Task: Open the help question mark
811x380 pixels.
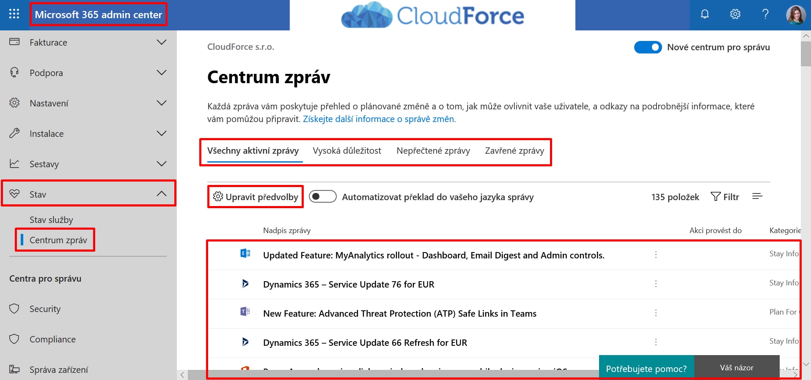Action: click(765, 14)
